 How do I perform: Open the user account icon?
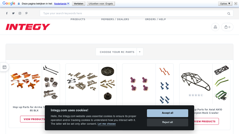[215, 27]
